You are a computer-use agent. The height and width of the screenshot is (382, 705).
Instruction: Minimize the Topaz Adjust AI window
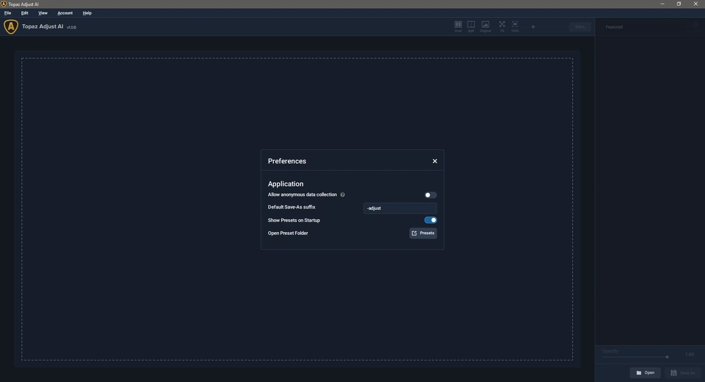click(x=663, y=4)
